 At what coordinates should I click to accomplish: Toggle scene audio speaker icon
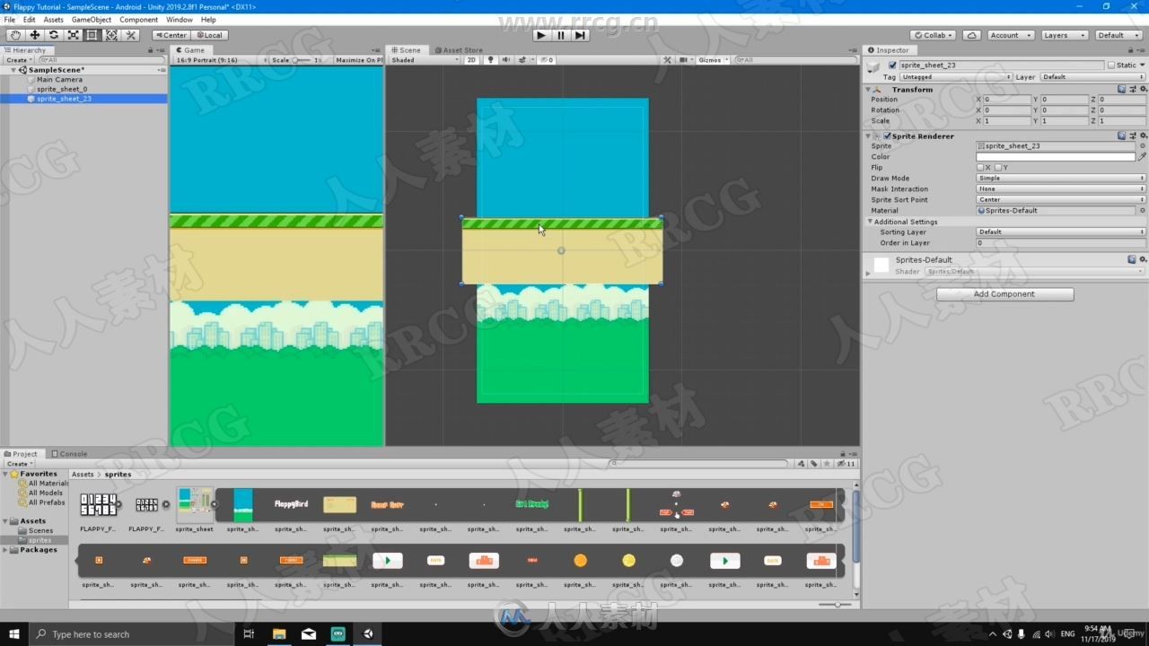505,60
